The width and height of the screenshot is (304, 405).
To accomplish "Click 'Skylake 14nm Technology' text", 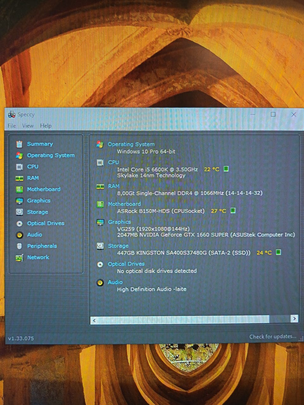I will click(x=151, y=176).
